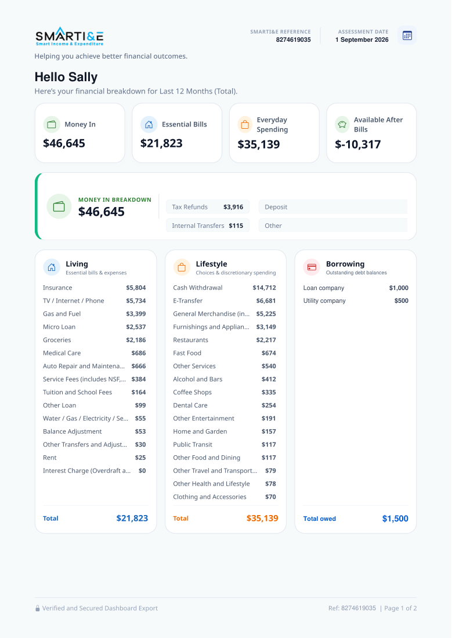Image resolution: width=452 pixels, height=638 pixels.
Task: Click the Medical Care row
Action: point(95,353)
